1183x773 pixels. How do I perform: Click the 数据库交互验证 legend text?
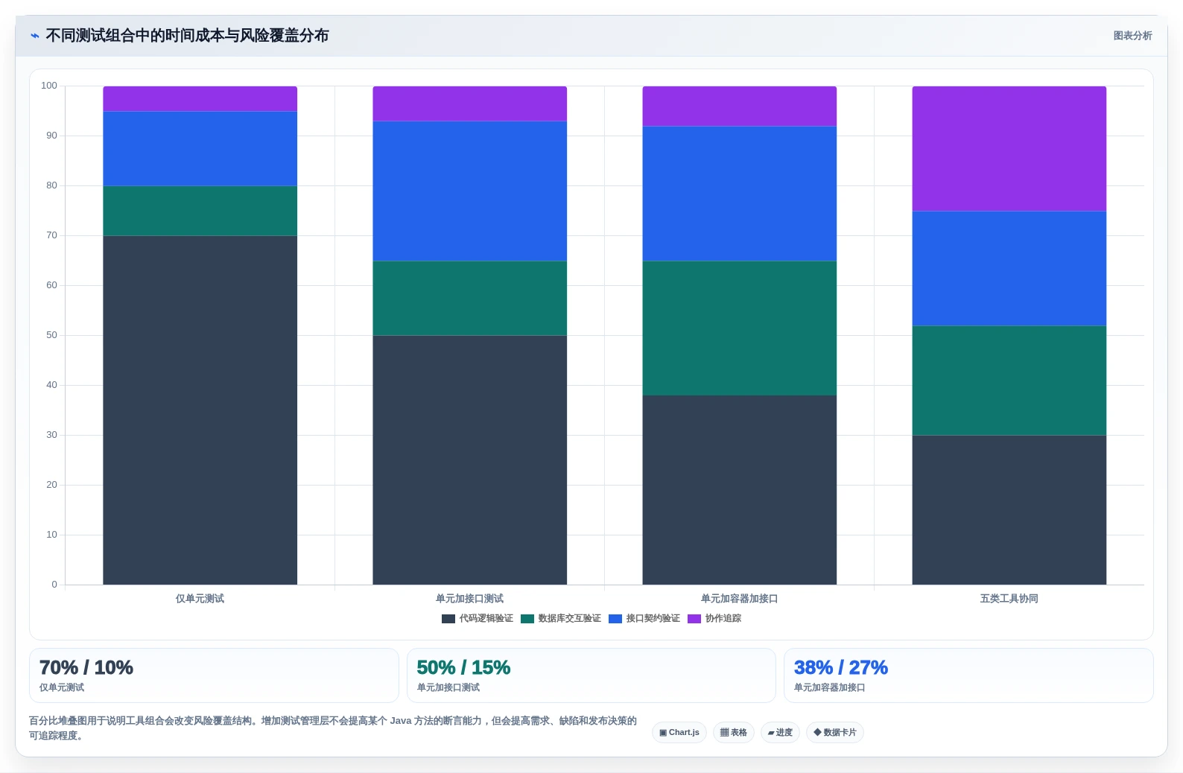569,619
